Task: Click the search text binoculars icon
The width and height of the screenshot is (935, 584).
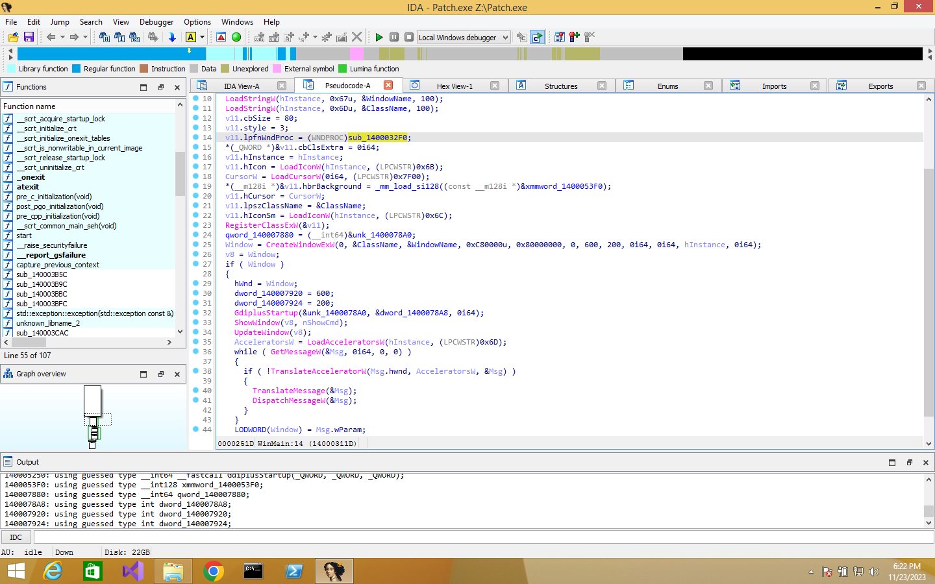Action: click(119, 37)
